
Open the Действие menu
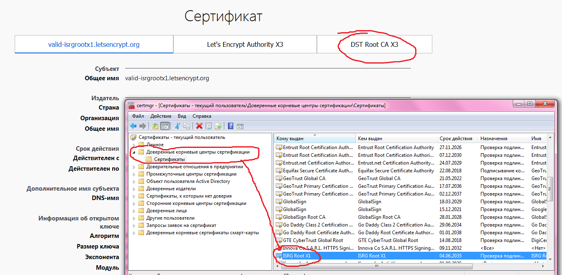click(x=161, y=116)
